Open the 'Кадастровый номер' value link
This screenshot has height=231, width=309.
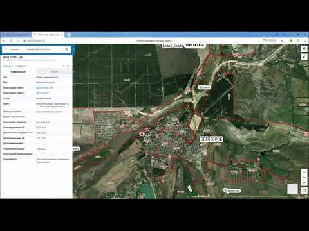click(44, 88)
